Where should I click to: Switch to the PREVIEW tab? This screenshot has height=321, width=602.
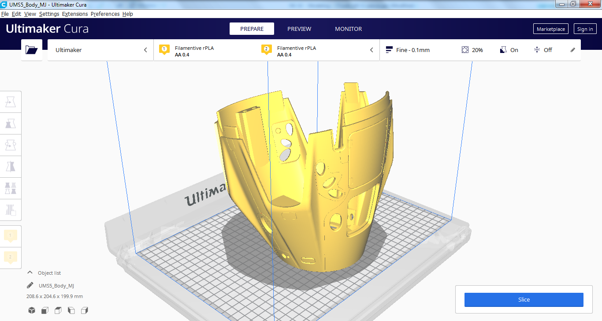(x=299, y=29)
